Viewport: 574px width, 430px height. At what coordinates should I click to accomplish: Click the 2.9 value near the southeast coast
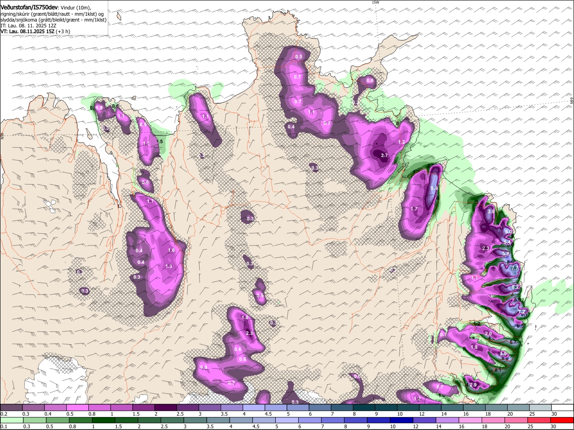(473, 385)
